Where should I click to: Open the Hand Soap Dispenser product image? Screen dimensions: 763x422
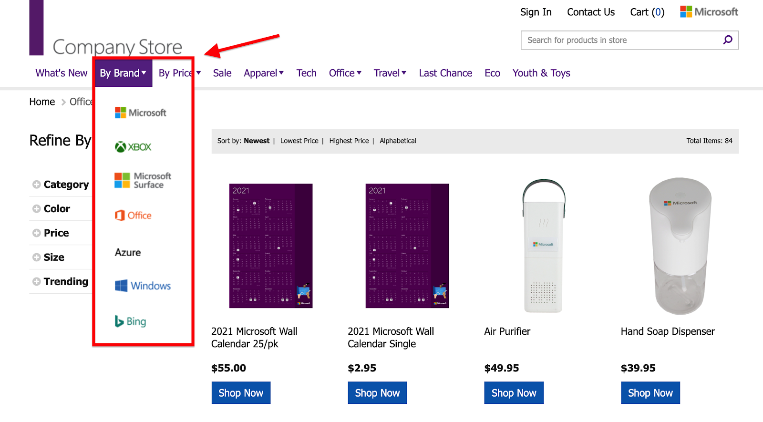pos(680,246)
